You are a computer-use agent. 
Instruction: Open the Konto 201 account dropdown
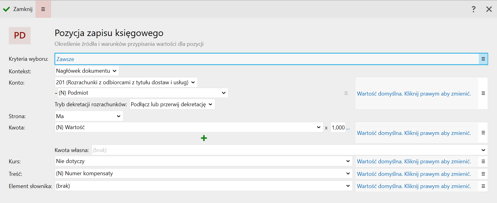126,82
